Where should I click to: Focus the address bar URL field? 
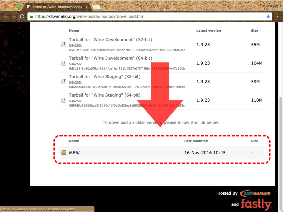149,16
